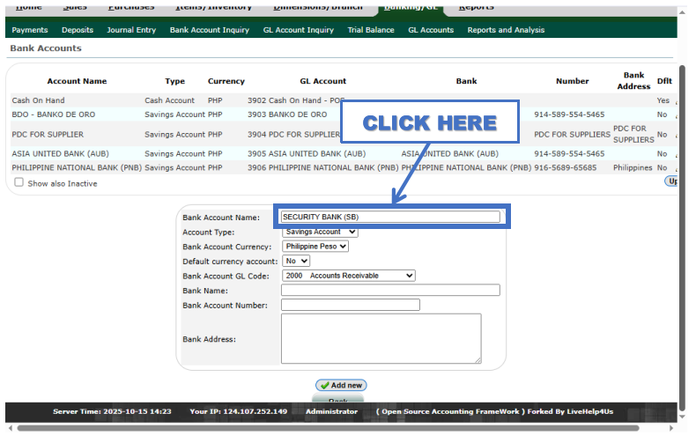Open Journal Entry from the submenu

(x=131, y=30)
